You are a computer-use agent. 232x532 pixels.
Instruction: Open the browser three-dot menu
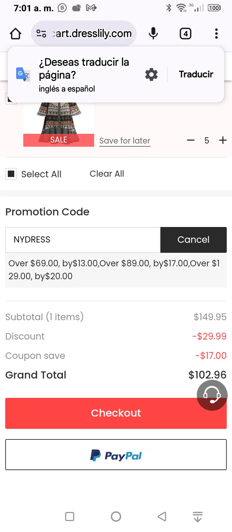point(216,34)
